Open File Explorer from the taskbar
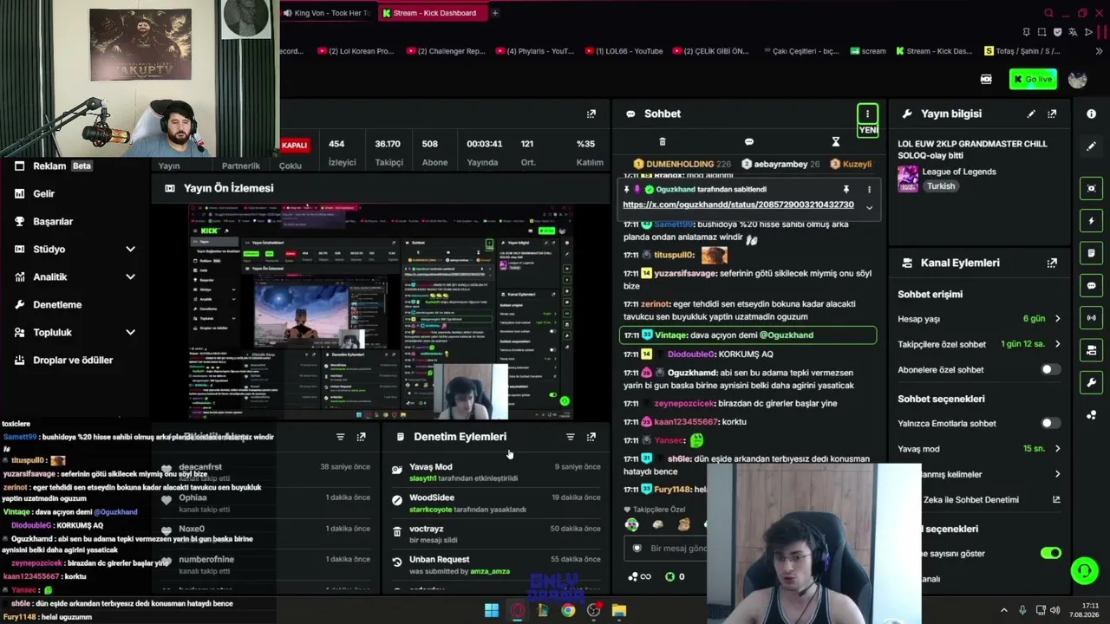This screenshot has height=624, width=1110. [618, 610]
